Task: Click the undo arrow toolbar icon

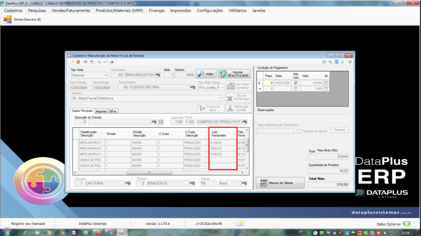Action: point(92,62)
